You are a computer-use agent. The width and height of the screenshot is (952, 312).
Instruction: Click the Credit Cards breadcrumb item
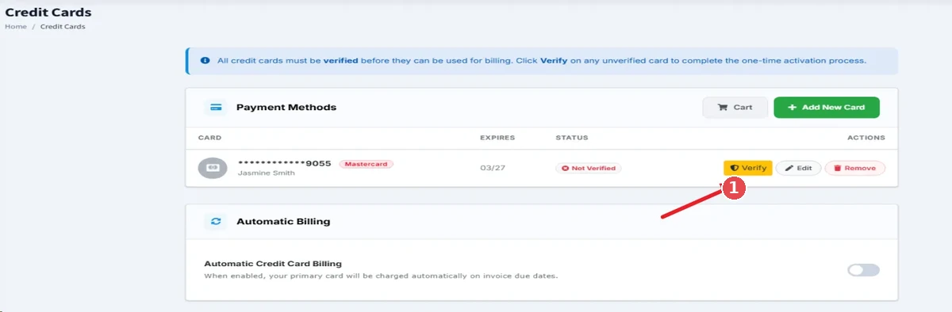[x=63, y=26]
